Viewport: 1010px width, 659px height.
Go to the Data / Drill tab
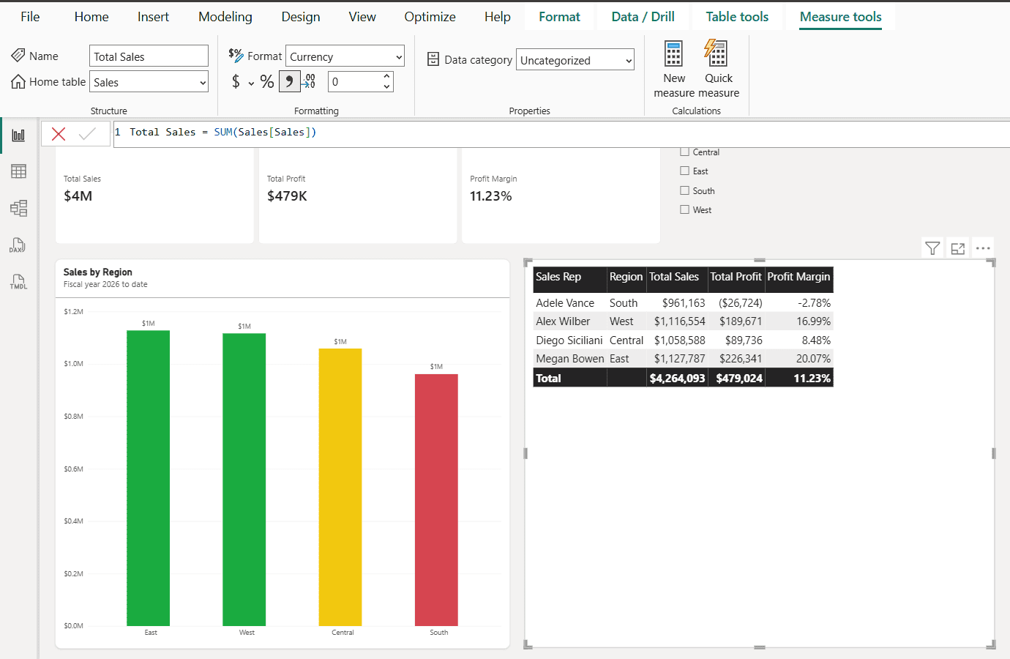tap(643, 17)
